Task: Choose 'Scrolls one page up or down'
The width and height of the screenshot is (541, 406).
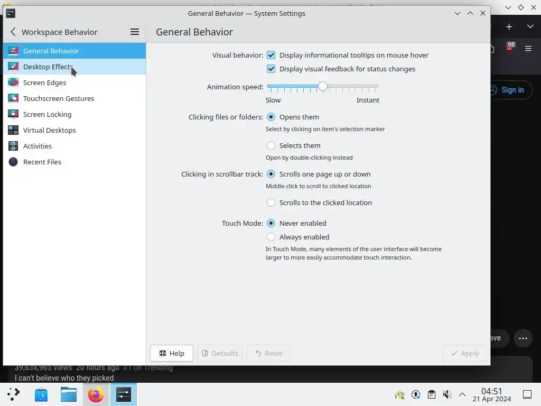Action: coord(271,174)
